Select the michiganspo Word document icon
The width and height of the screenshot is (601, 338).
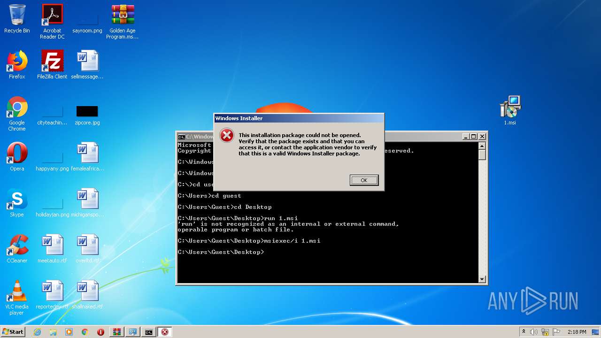(87, 203)
